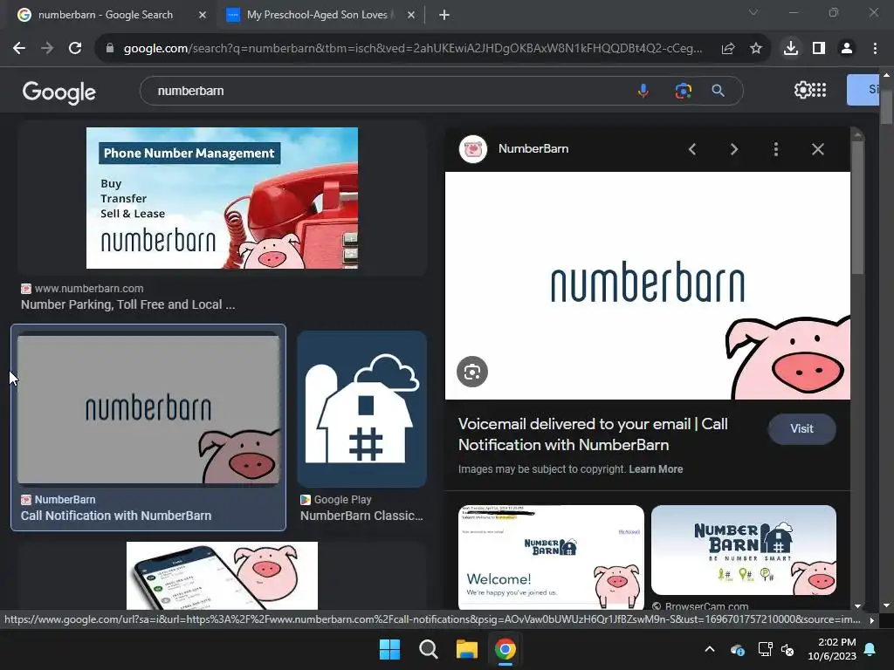The image size is (894, 670).
Task: Click the browser forward arrow
Action: [x=47, y=49]
